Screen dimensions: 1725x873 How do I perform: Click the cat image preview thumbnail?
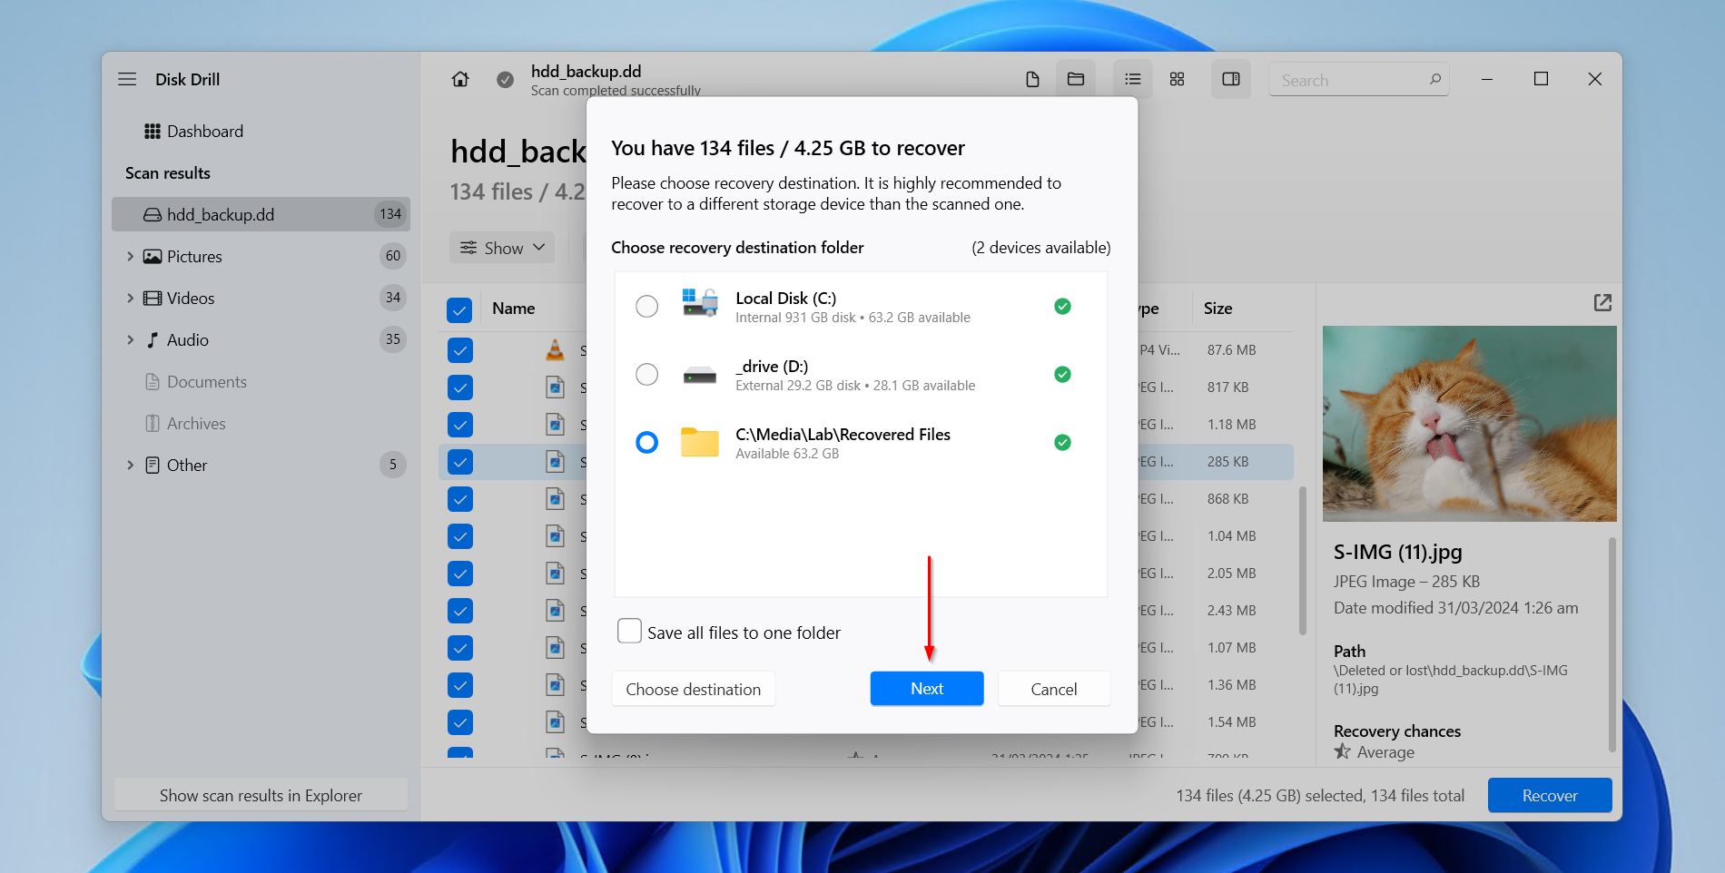1469,424
